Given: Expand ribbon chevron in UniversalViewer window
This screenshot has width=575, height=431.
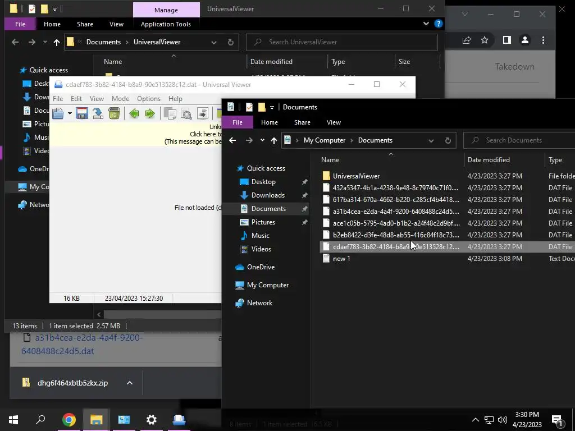Looking at the screenshot, I should pos(426,24).
